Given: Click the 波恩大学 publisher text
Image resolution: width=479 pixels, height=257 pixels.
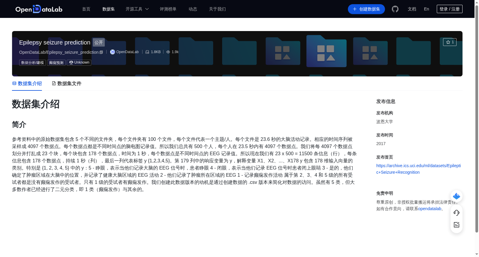Looking at the screenshot, I should click(385, 121).
